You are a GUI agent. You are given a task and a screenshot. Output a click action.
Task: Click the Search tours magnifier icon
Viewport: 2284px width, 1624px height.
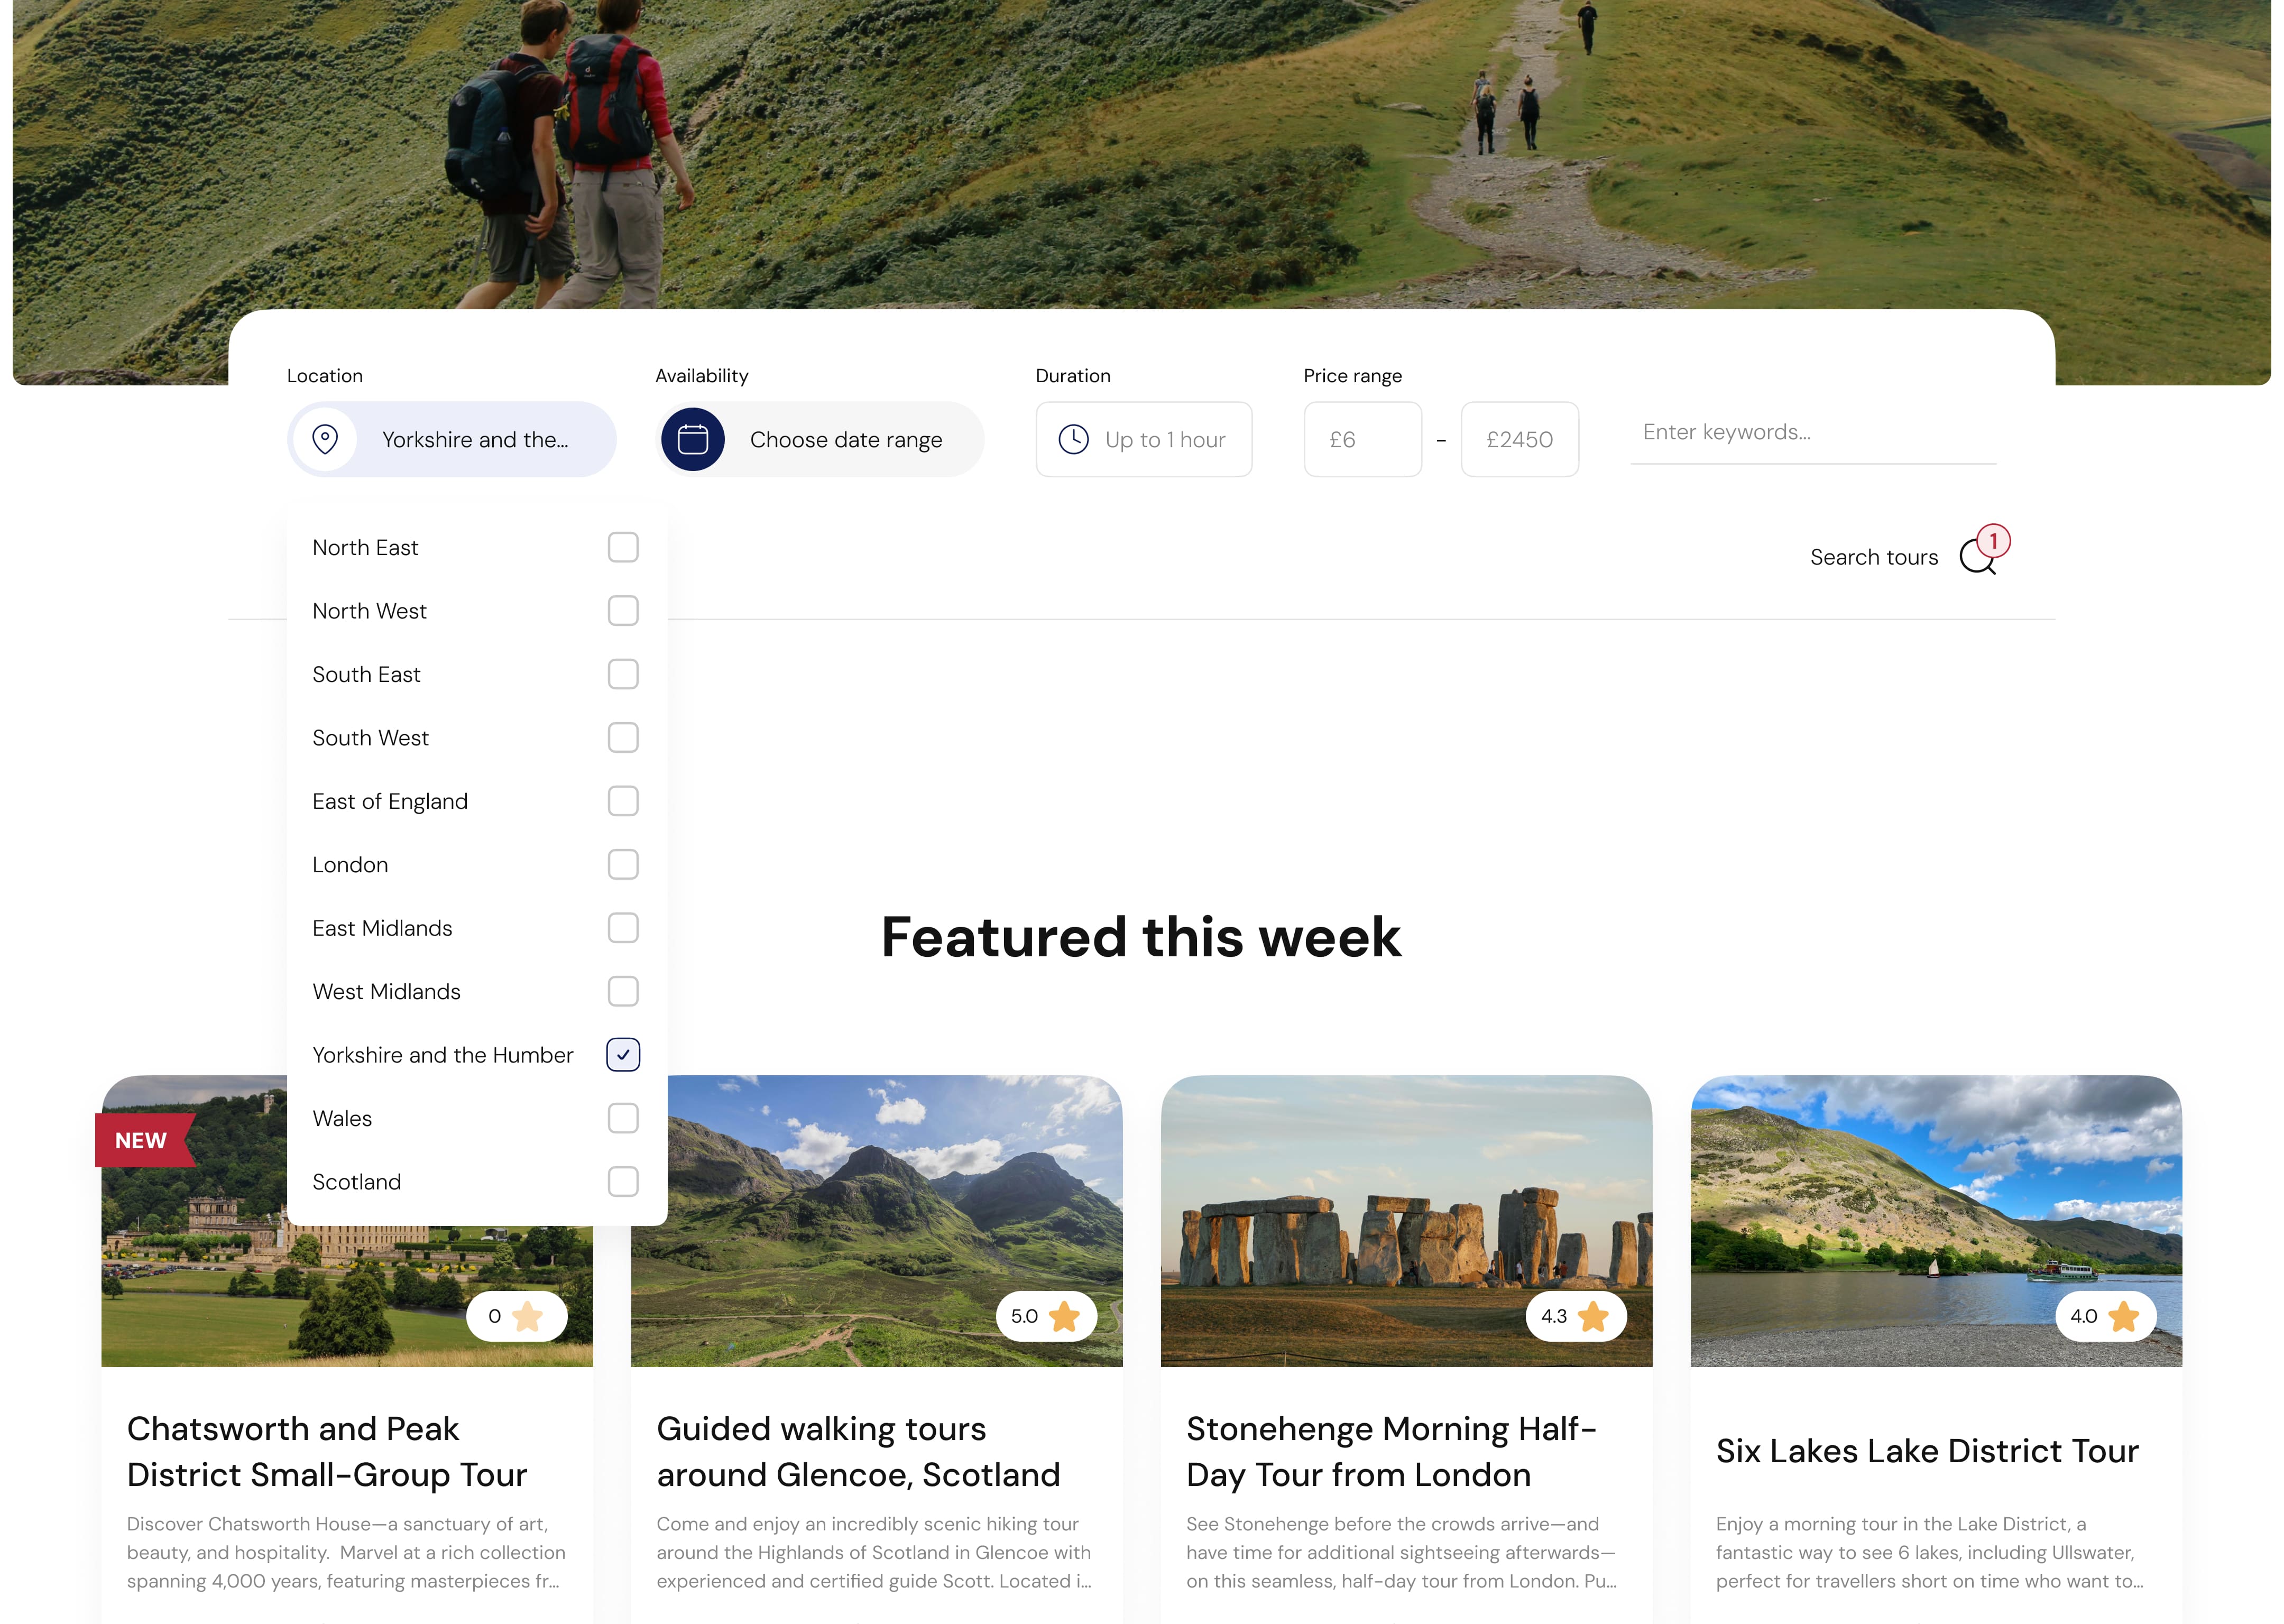coord(1977,557)
